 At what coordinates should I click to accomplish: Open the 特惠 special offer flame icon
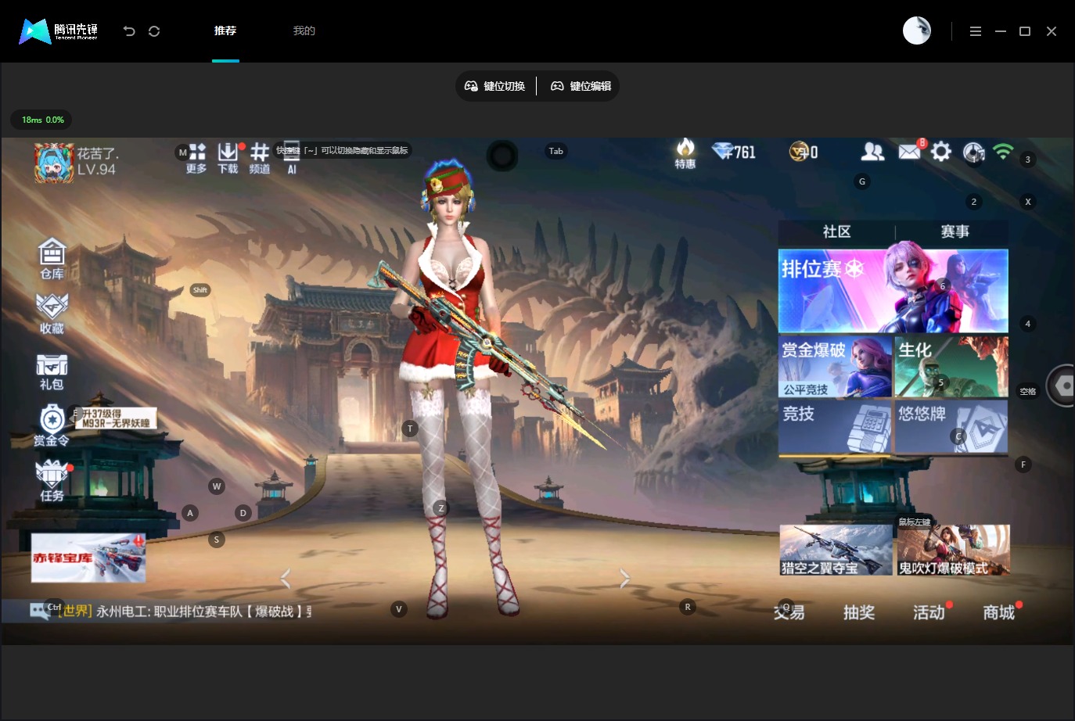(685, 153)
